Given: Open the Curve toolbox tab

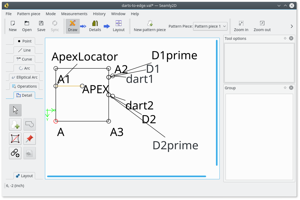Looking at the screenshot, I should [x=24, y=59].
